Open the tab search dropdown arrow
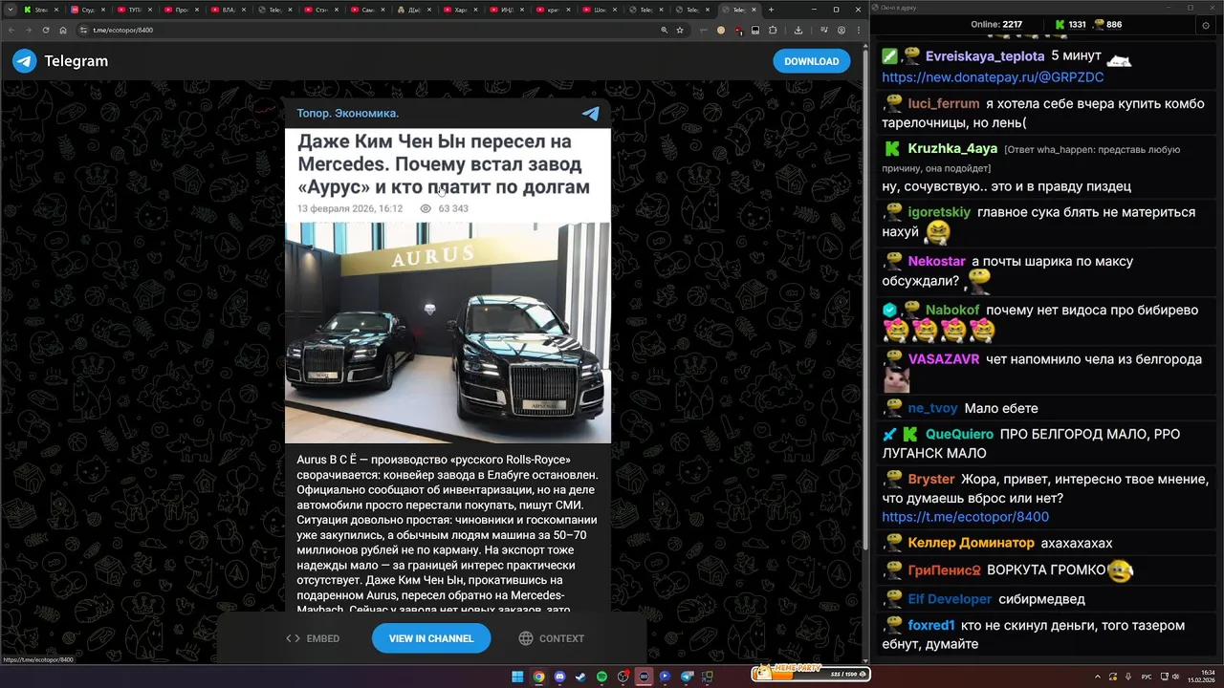This screenshot has width=1224, height=688. pyautogui.click(x=9, y=10)
